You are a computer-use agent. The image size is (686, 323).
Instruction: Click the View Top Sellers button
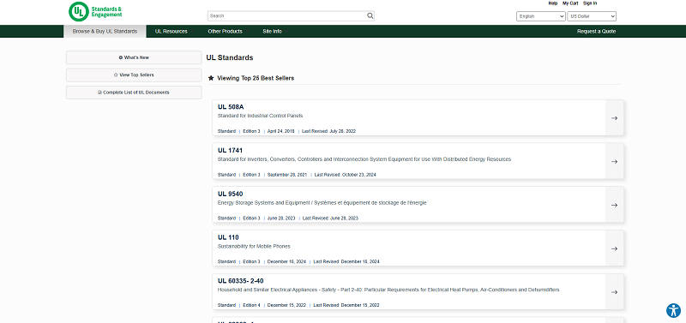coord(134,75)
